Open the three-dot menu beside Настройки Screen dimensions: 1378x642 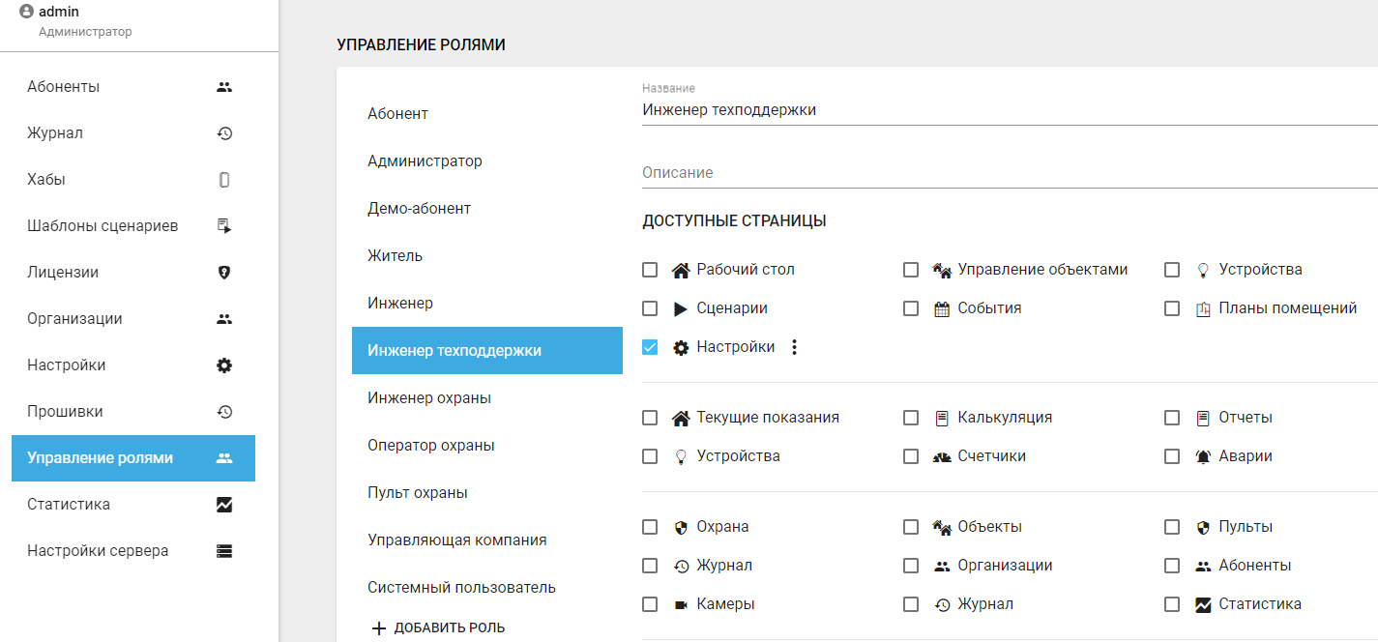(795, 347)
